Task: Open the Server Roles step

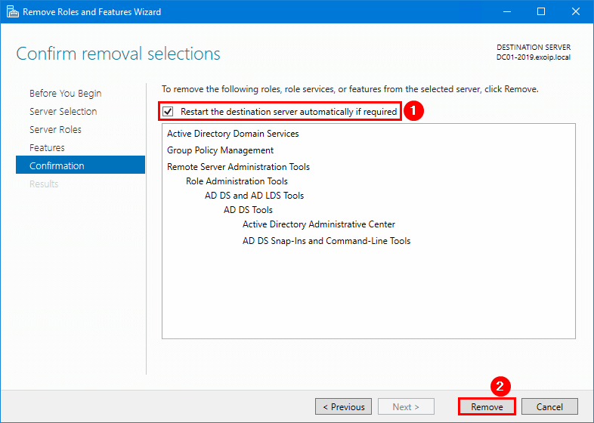Action: 55,130
